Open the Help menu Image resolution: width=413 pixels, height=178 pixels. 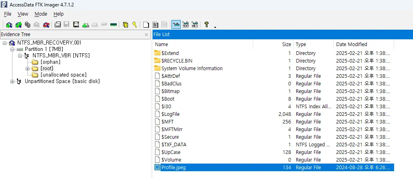58,14
